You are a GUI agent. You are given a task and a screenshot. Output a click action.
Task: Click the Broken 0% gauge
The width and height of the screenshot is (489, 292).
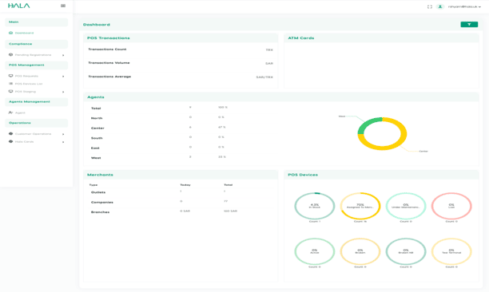coord(360,251)
